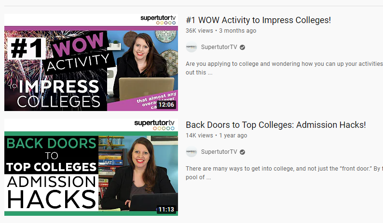
Task: Click the 'ADMISSION HACKS' text on second thumbnail
Action: pyautogui.click(x=51, y=192)
